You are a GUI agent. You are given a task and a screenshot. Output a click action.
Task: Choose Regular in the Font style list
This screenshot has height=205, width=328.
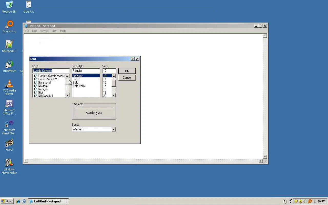[86, 76]
